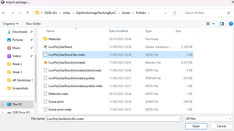234x131 pixels.
Task: Click the Adobe Substance icon of LowPolySeaShack
Action: pos(45,47)
